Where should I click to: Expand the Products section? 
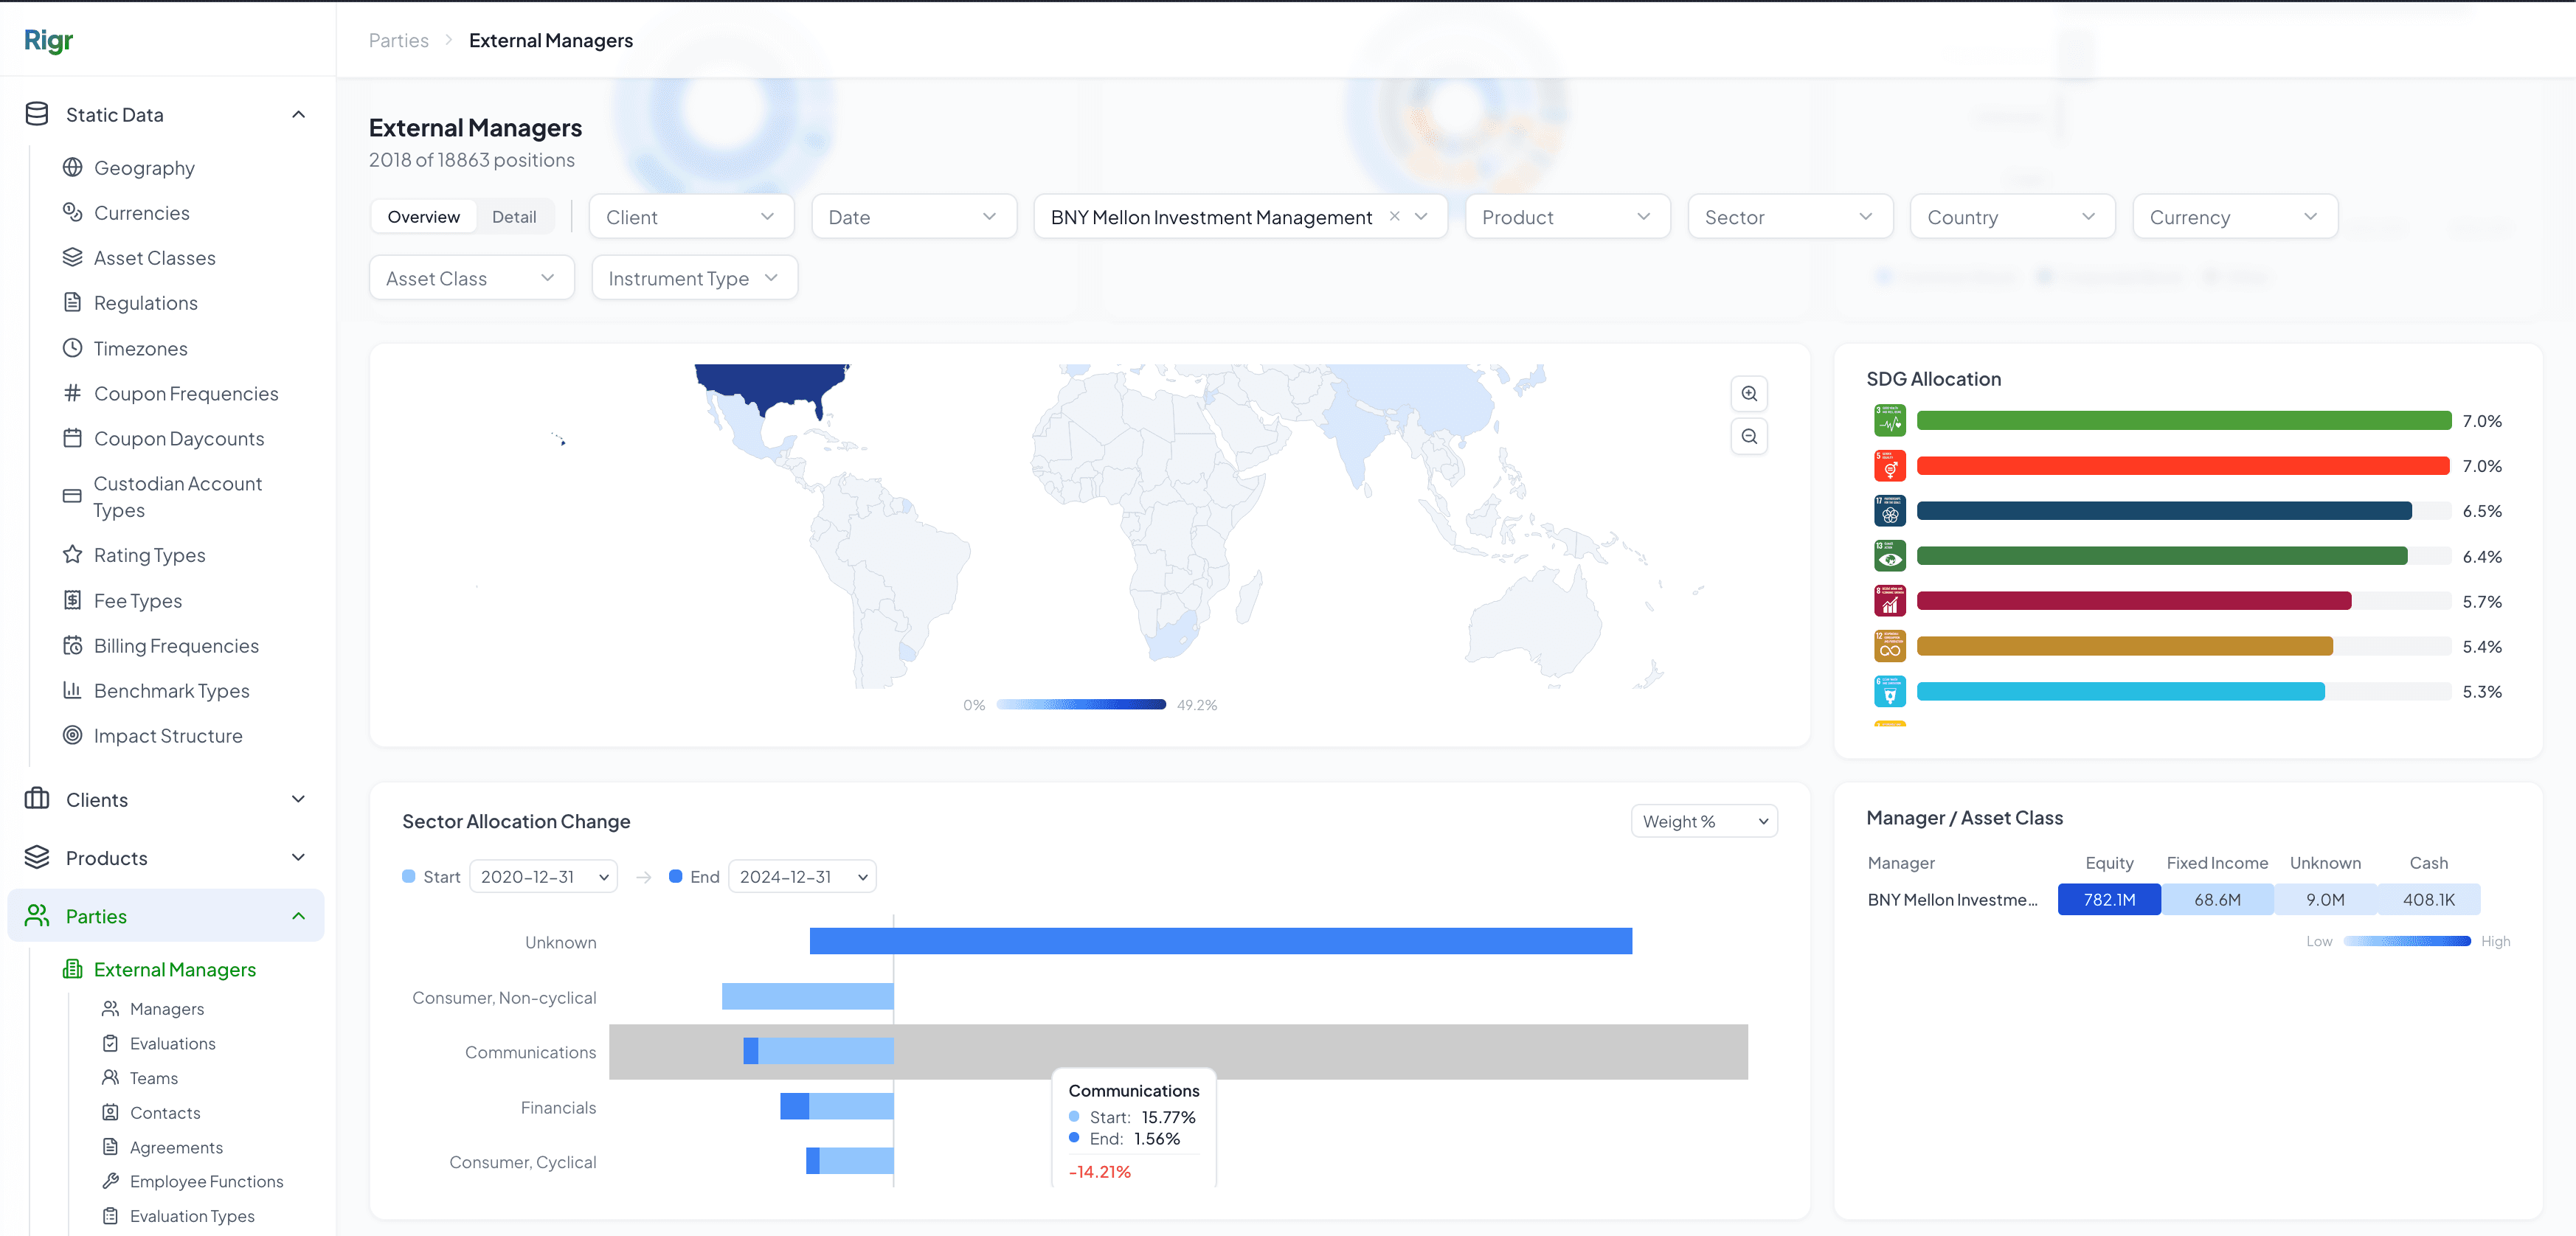coord(298,857)
